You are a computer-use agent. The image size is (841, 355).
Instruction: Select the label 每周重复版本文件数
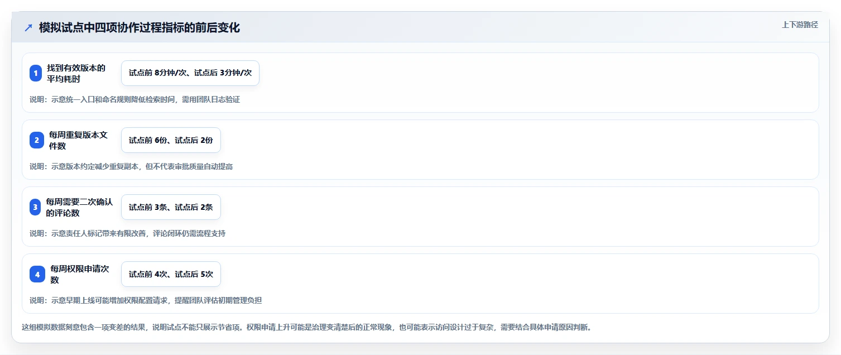(78, 140)
